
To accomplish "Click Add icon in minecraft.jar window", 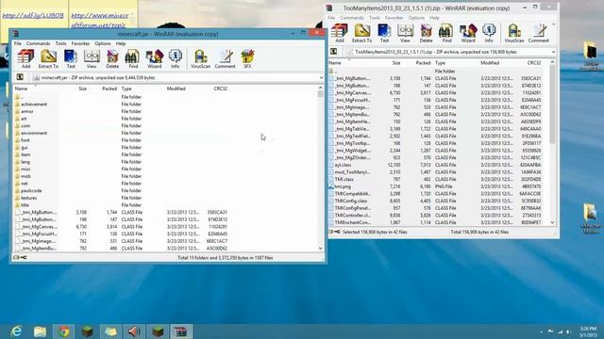I will tap(25, 58).
